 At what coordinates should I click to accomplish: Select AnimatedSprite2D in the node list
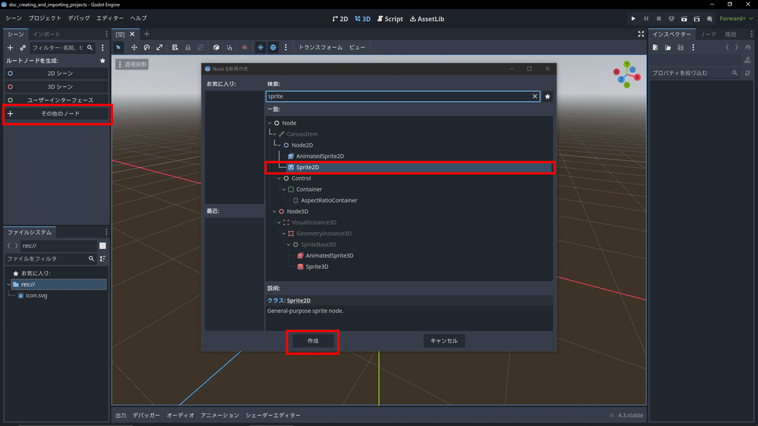point(320,156)
